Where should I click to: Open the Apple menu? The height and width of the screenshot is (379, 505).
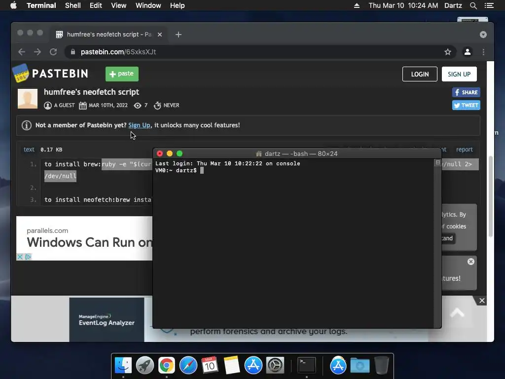pos(13,5)
